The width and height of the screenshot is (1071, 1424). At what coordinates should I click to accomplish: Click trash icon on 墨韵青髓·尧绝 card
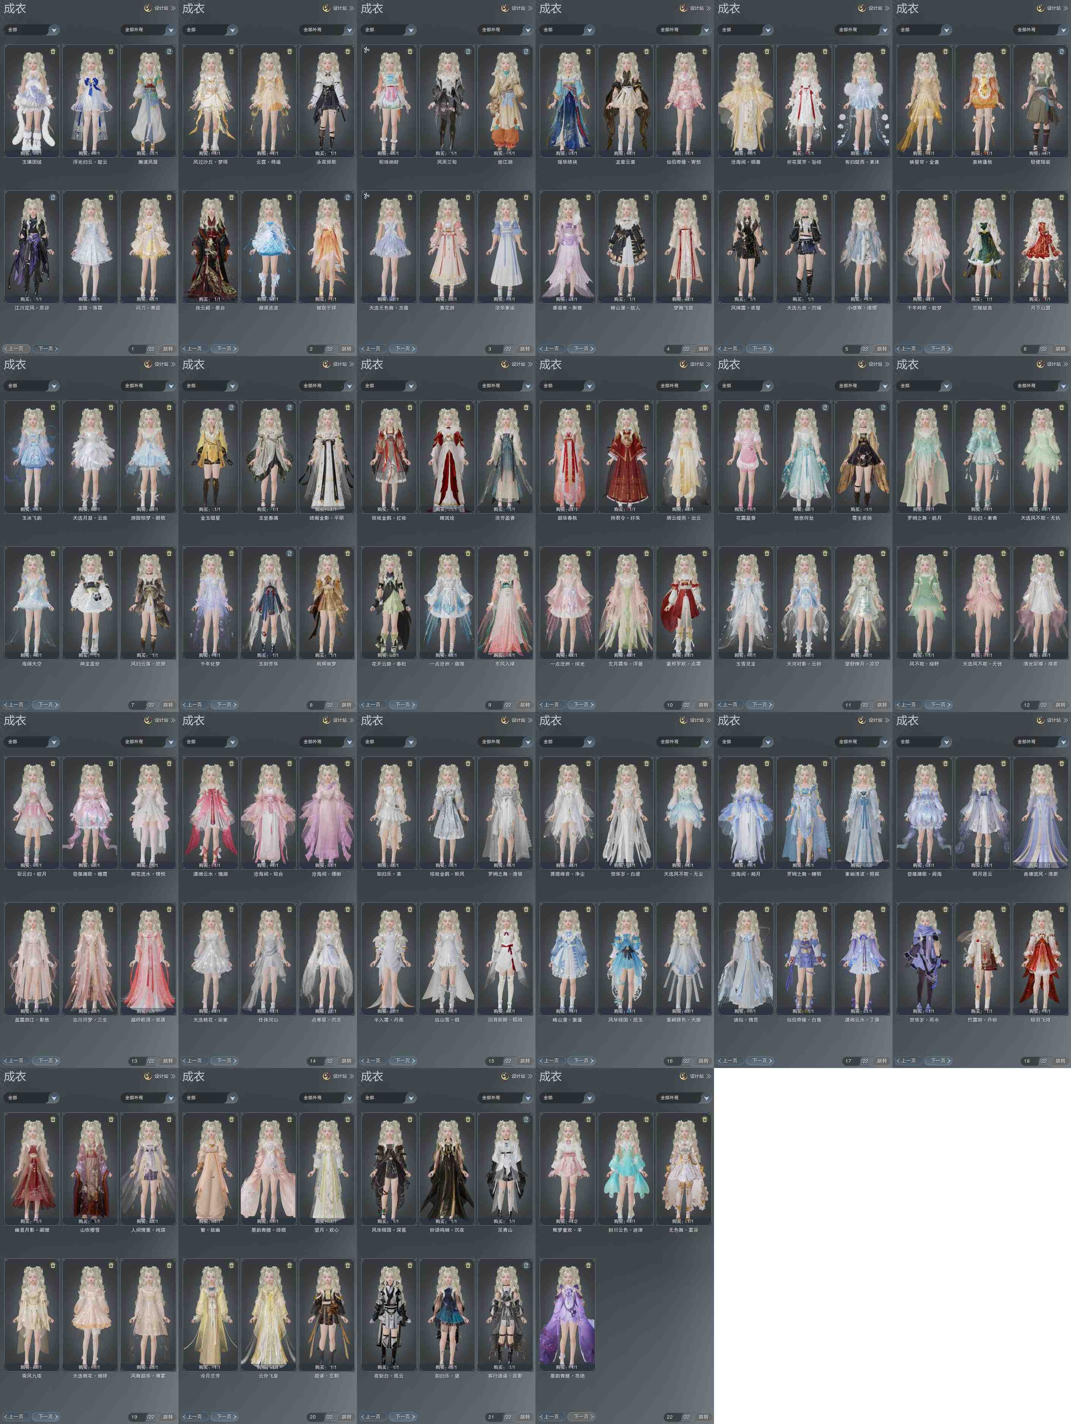point(588,1266)
